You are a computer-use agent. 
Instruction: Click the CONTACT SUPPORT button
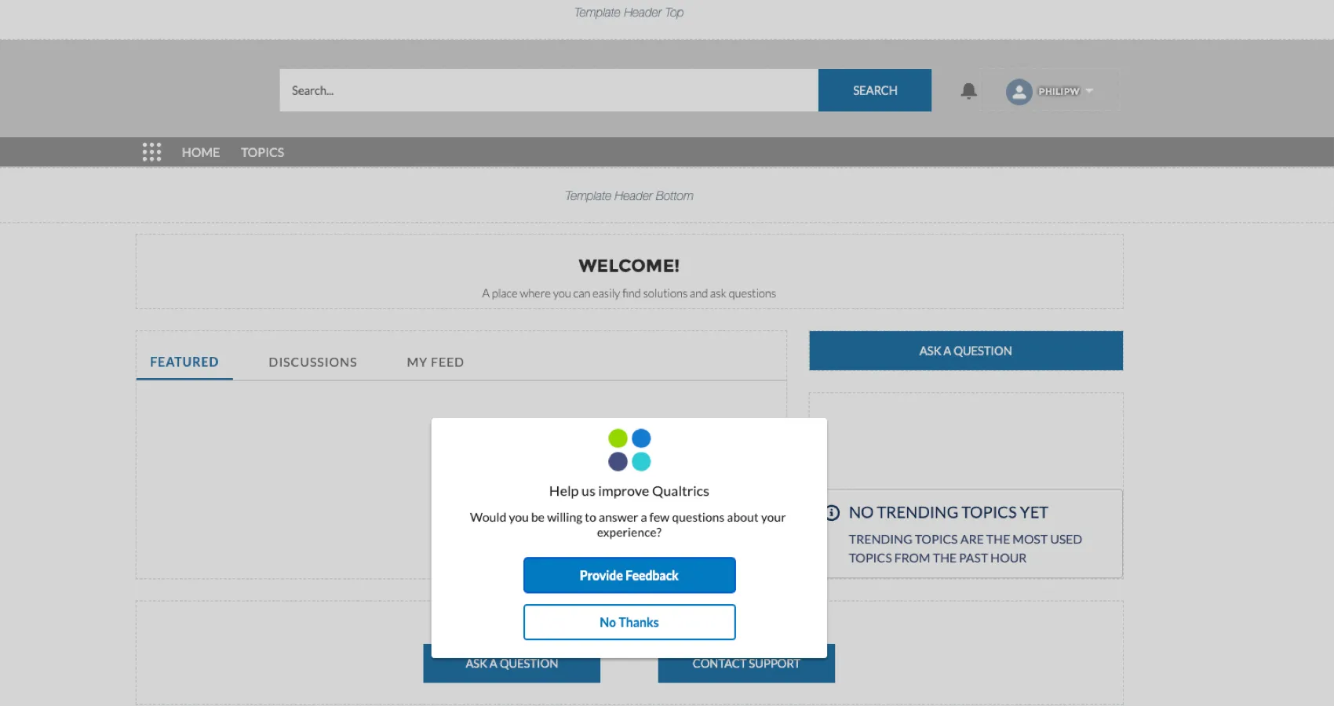click(x=746, y=664)
